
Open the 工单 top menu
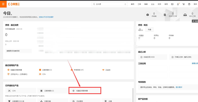tap(139, 4)
